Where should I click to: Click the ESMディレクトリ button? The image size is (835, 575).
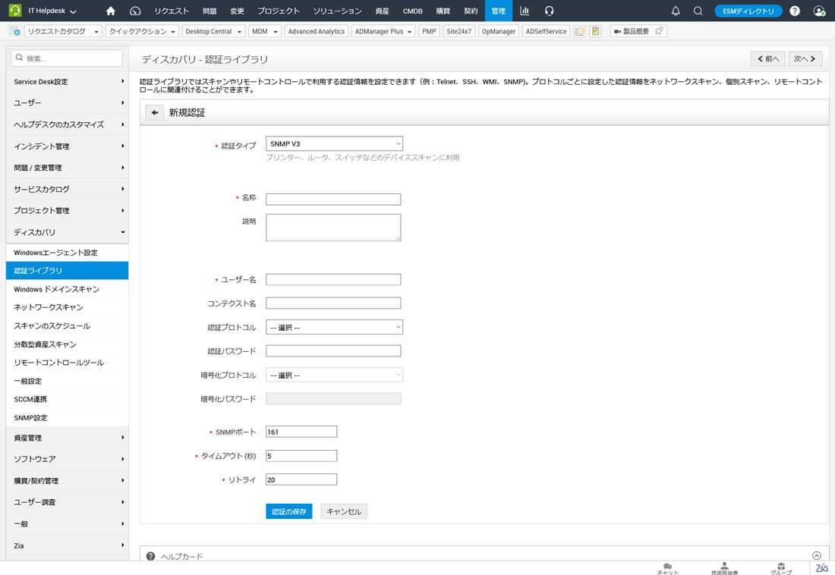[748, 11]
